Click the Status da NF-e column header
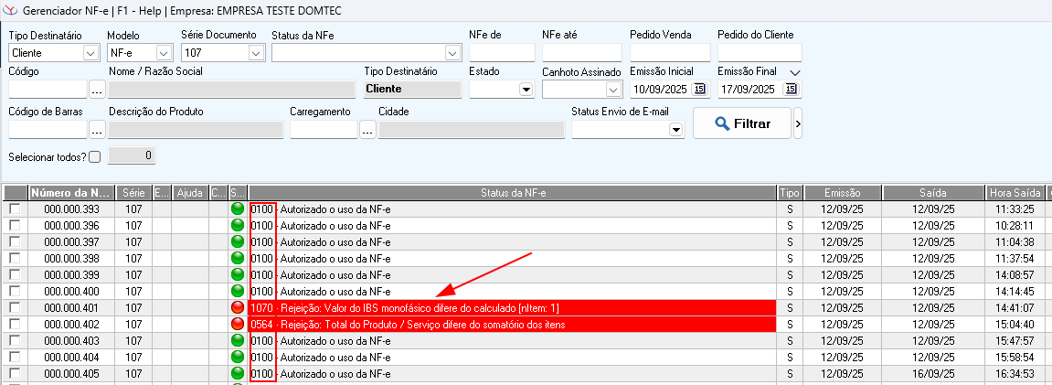 pos(512,193)
